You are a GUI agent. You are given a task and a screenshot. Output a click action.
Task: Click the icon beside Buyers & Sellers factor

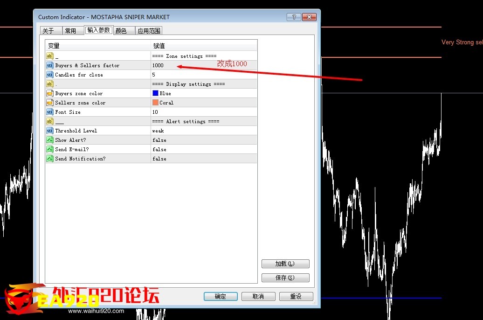pyautogui.click(x=50, y=65)
